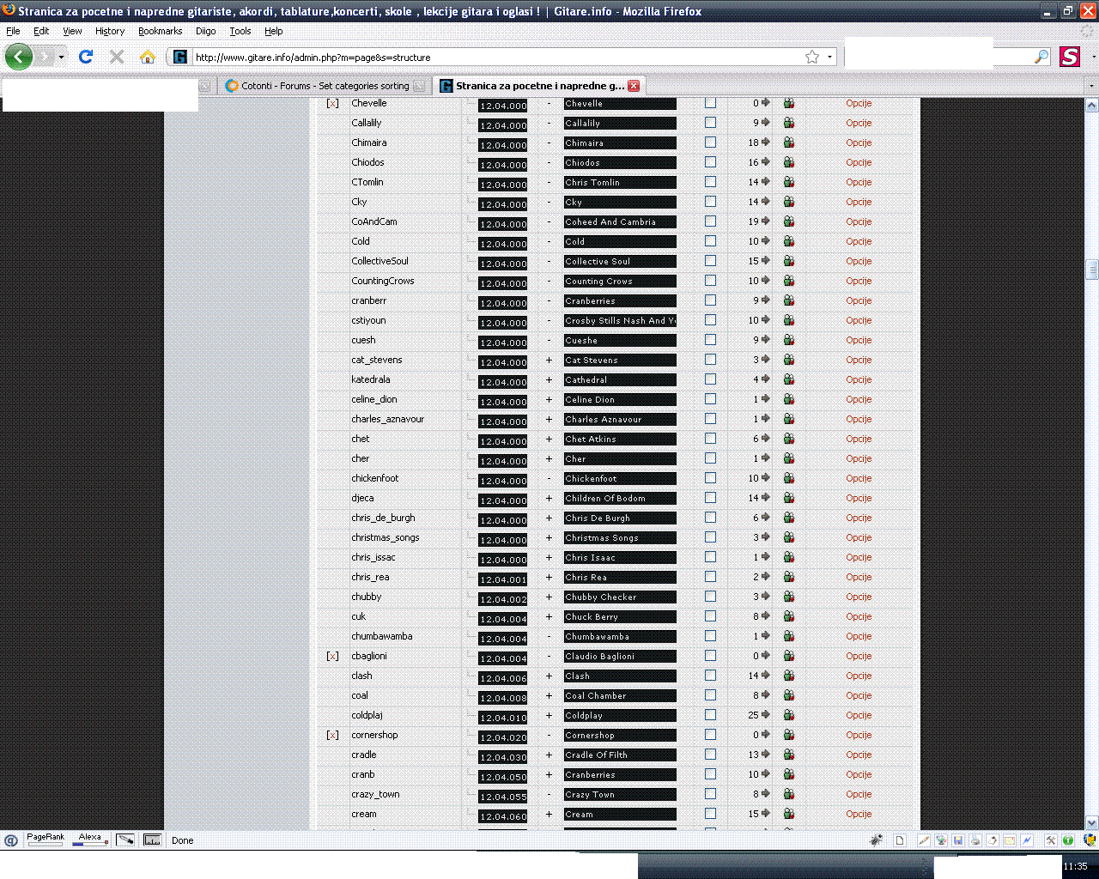
Task: Reload the current page
Action: [x=85, y=57]
